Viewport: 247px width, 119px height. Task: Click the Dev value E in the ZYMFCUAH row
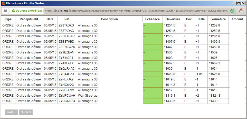pos(185,96)
